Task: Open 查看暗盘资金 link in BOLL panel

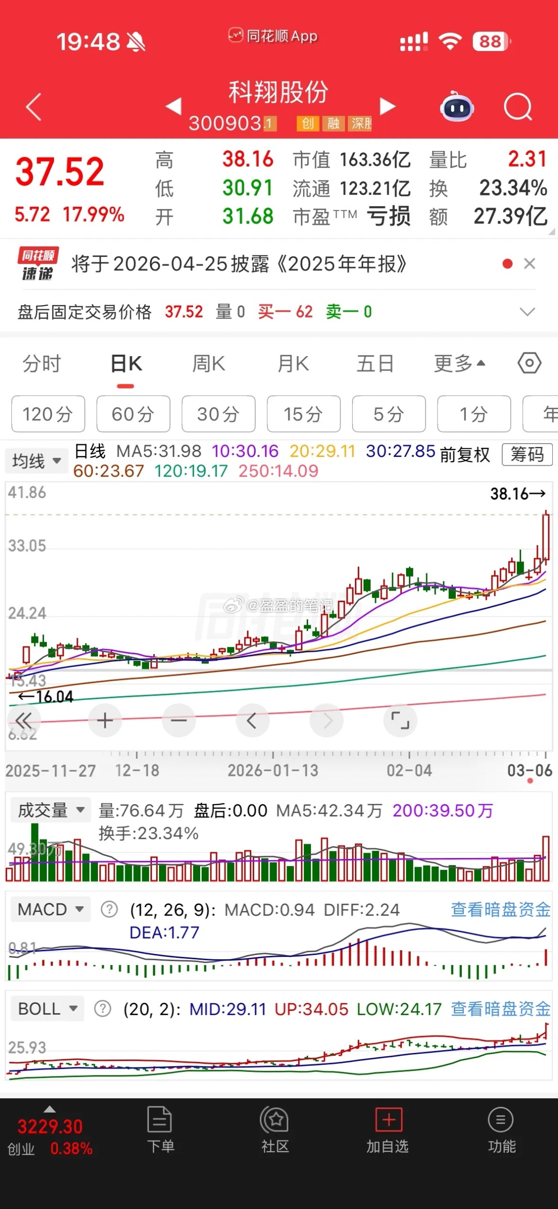Action: click(501, 1009)
